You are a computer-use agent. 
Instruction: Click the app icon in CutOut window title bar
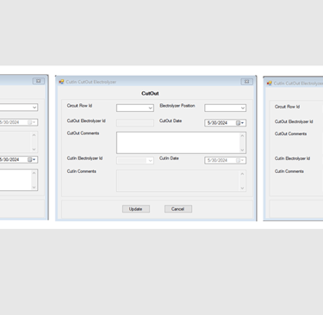pyautogui.click(x=61, y=82)
